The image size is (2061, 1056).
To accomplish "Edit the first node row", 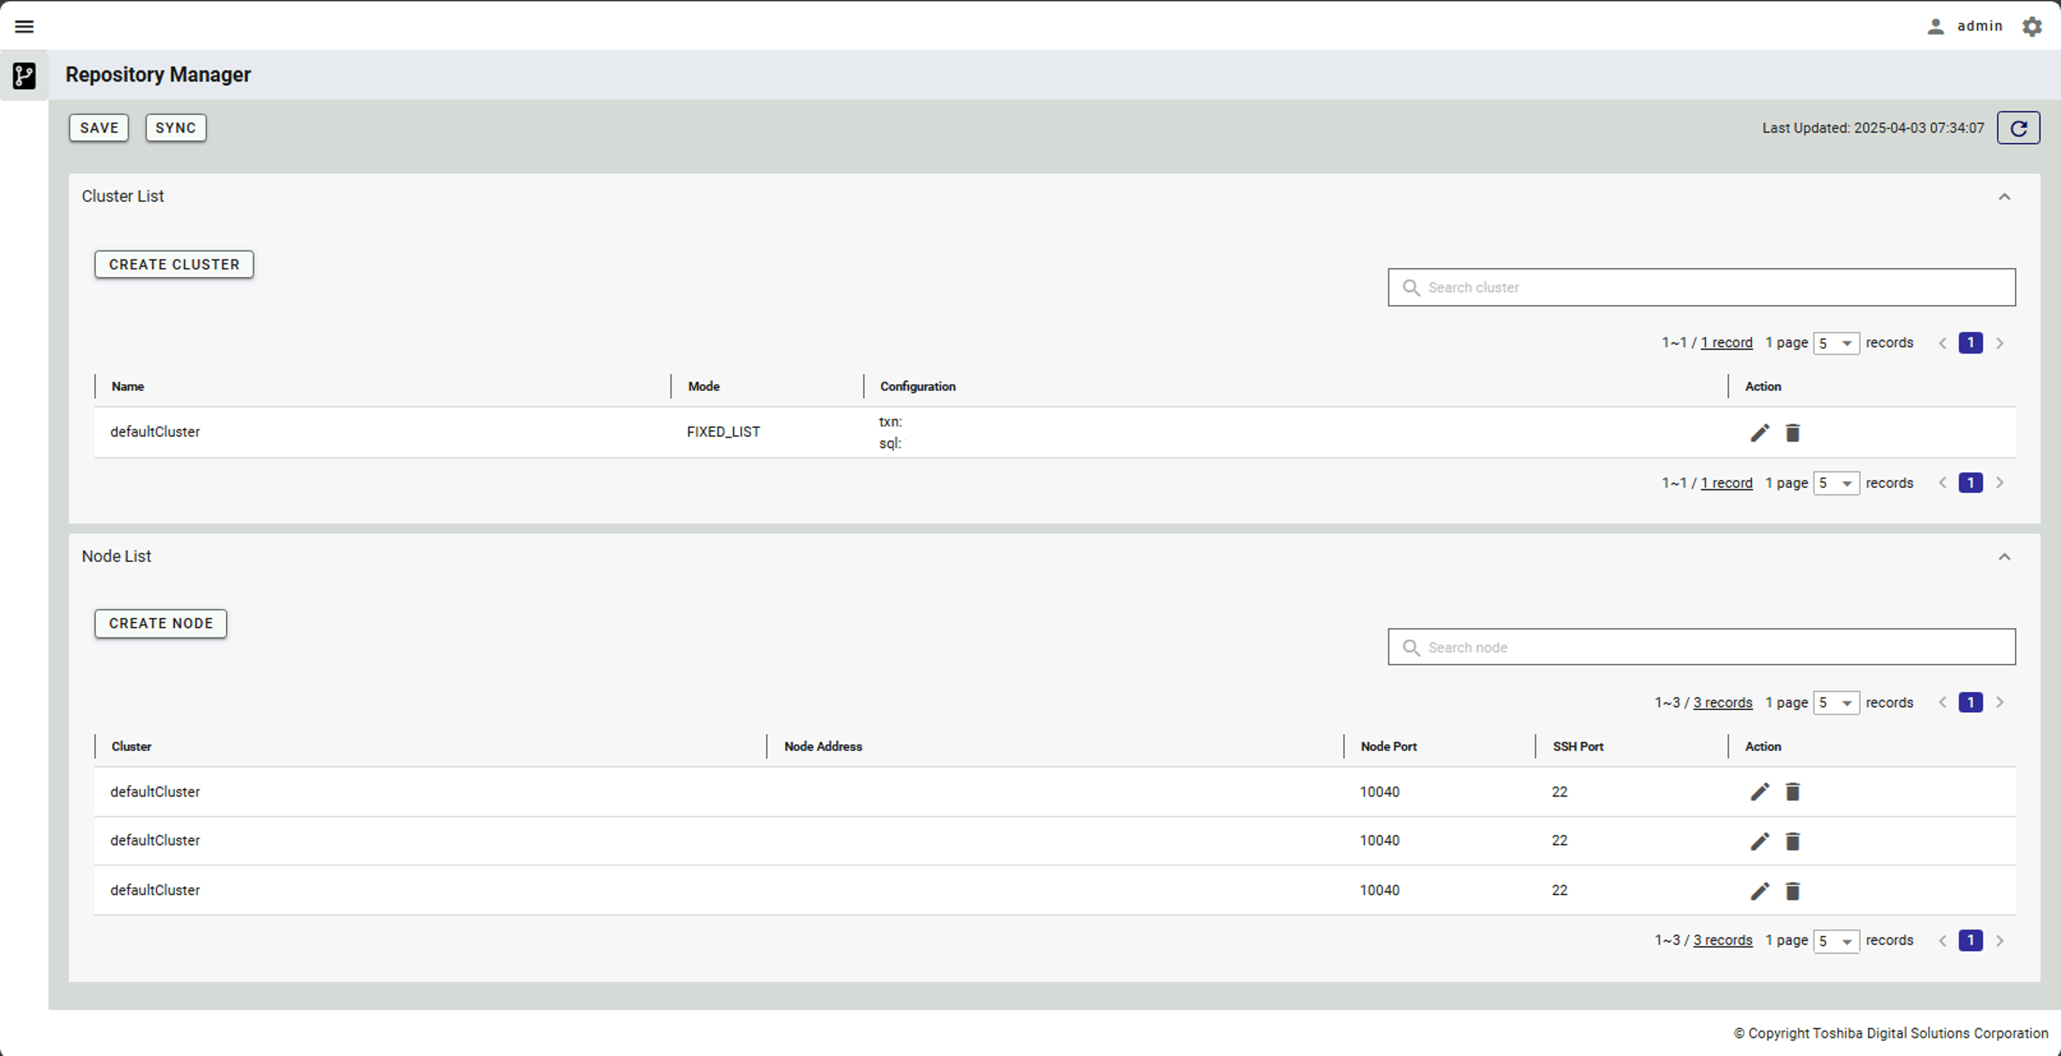I will [x=1759, y=792].
